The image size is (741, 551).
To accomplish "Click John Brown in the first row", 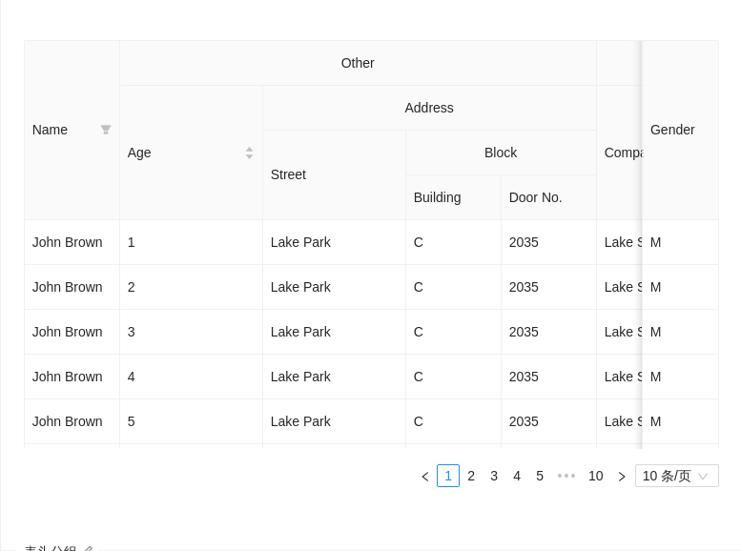I will coord(67,242).
